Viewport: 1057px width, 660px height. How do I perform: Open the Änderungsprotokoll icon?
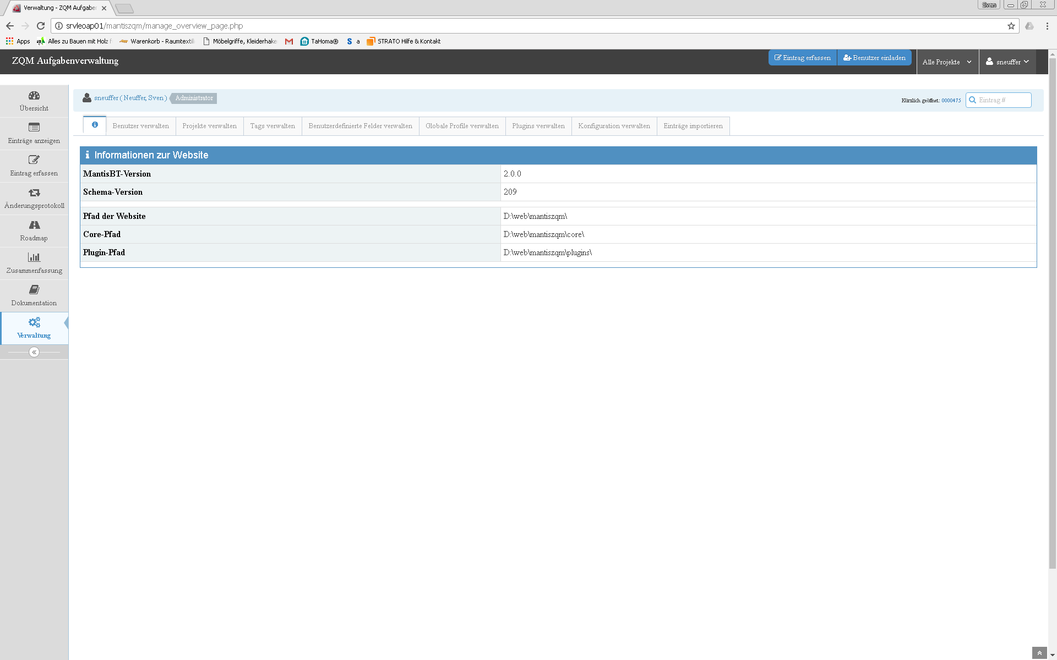click(x=34, y=193)
